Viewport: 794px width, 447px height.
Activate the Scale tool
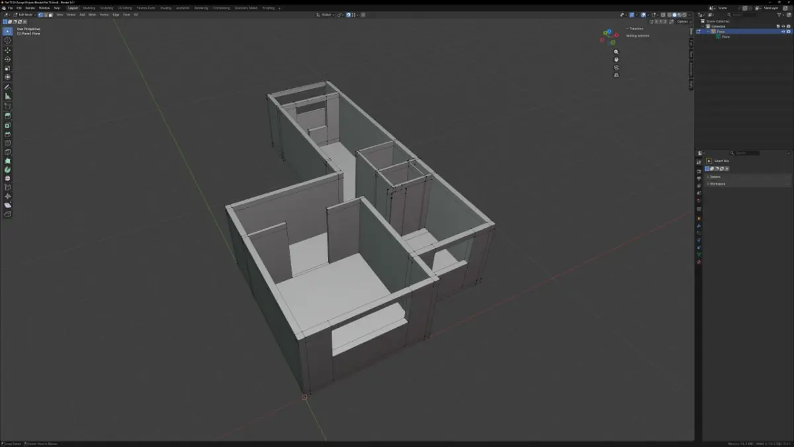pyautogui.click(x=8, y=68)
